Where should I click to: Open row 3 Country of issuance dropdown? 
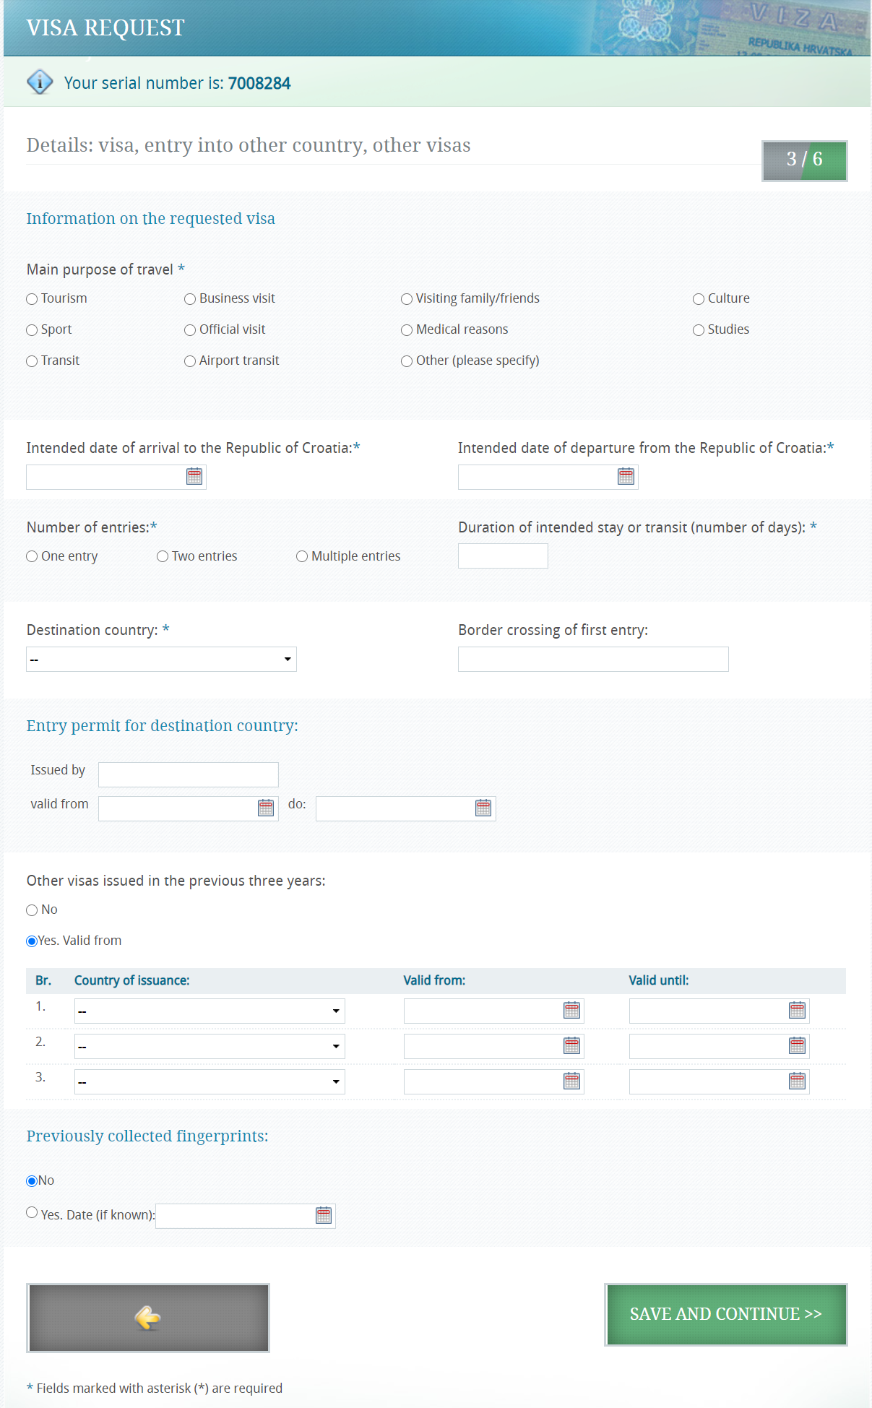point(210,1081)
